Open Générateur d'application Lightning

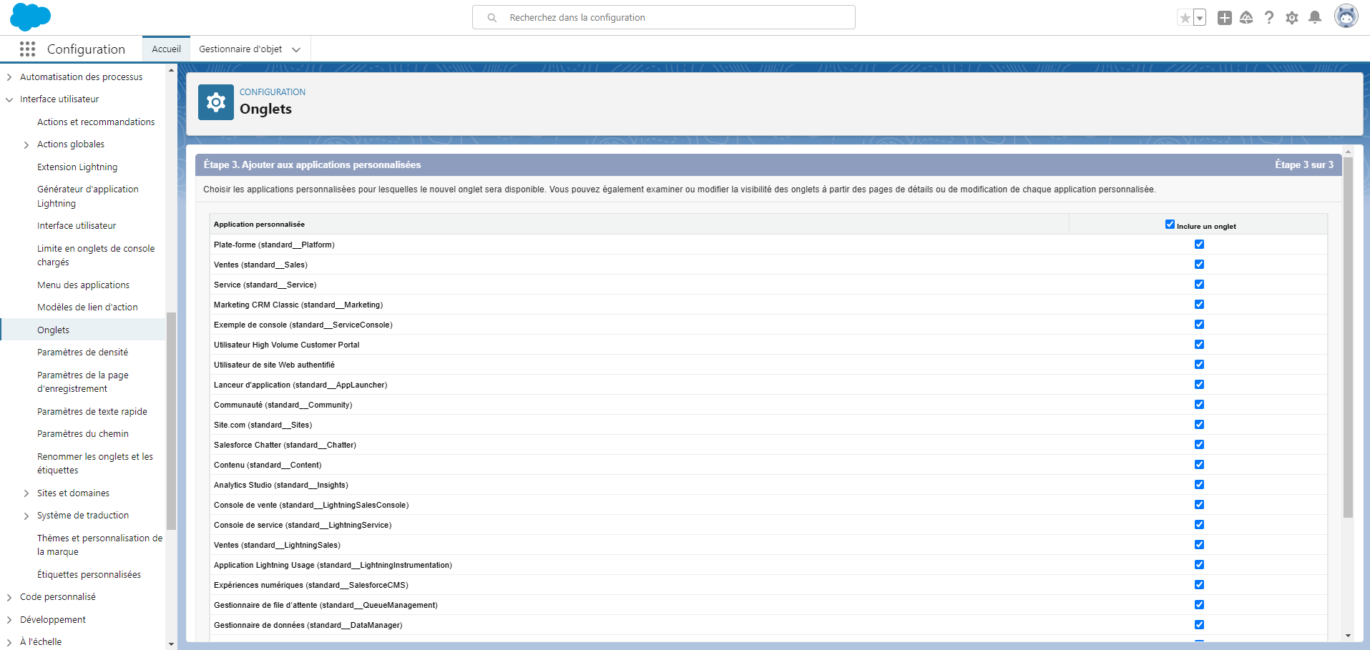point(88,197)
